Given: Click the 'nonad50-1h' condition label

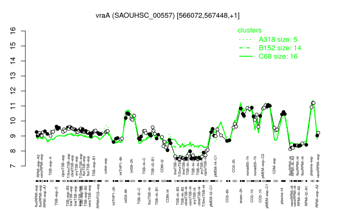Looking at the screenshot, I should (x=248, y=166).
